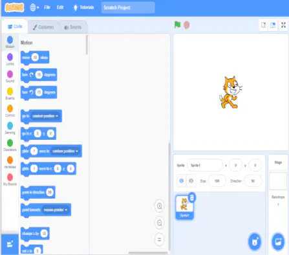The height and width of the screenshot is (255, 289).
Task: Choose a new backdrop button
Action: tap(278, 242)
